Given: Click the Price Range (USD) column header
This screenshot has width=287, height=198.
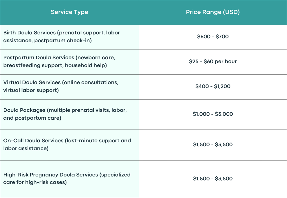Looking at the screenshot, I should pos(213,12).
